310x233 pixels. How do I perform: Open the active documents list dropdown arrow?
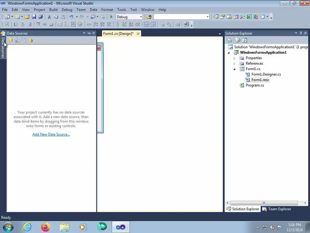tap(219, 34)
